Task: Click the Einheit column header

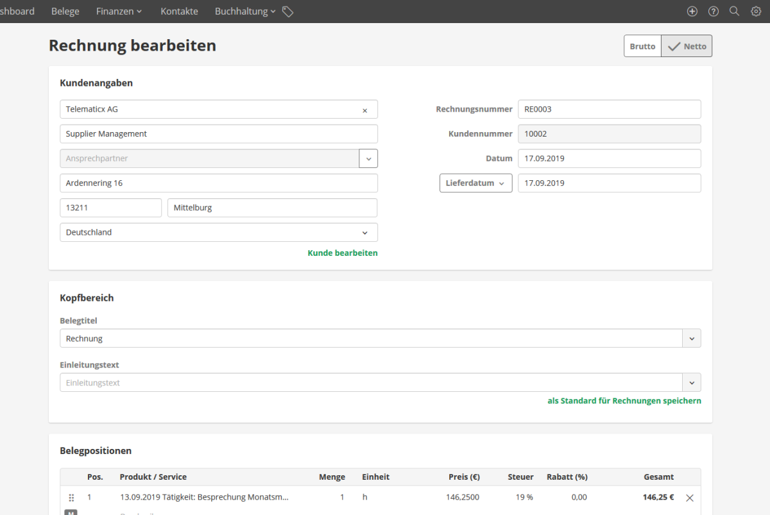Action: point(375,477)
